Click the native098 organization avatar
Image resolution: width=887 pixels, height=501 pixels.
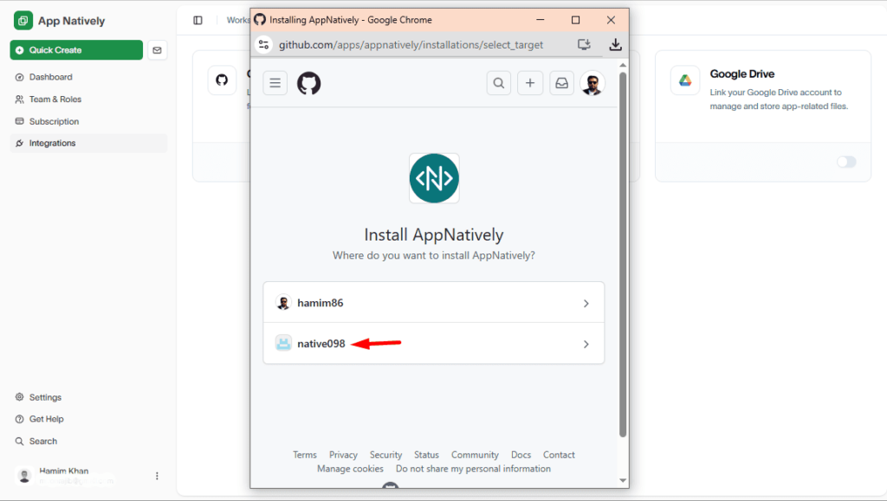click(x=283, y=343)
